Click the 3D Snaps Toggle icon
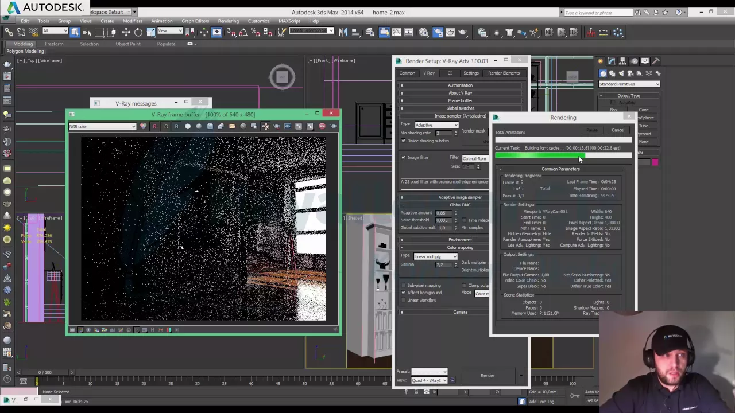 click(x=231, y=32)
